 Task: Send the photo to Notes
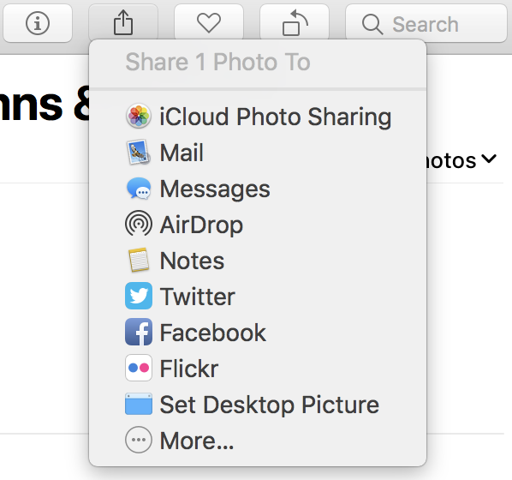tap(258, 261)
